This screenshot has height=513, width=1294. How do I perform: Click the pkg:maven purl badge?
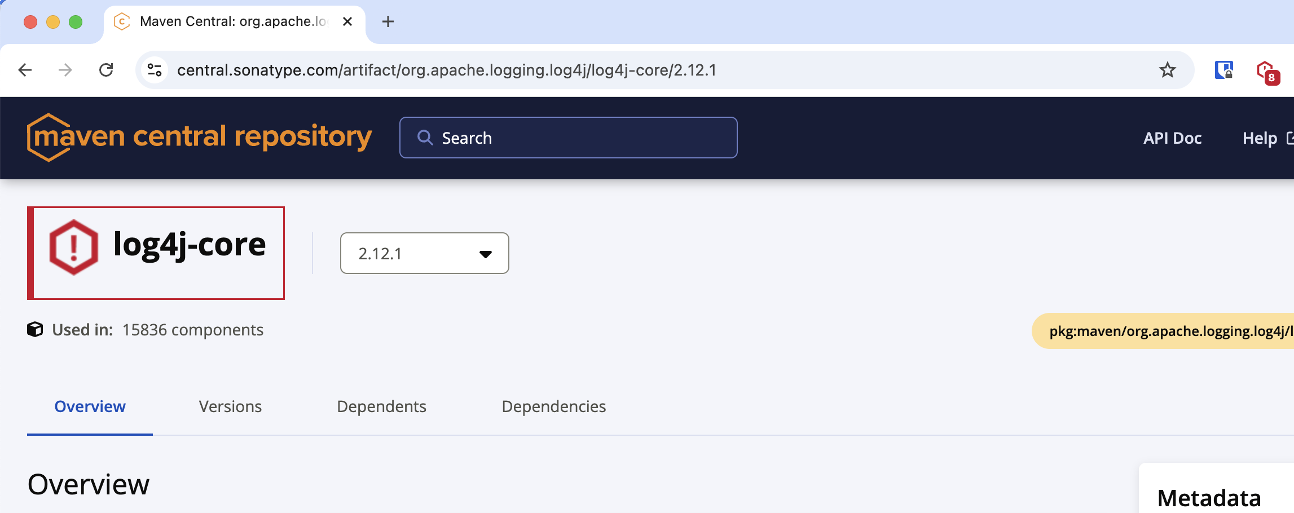pos(1163,331)
